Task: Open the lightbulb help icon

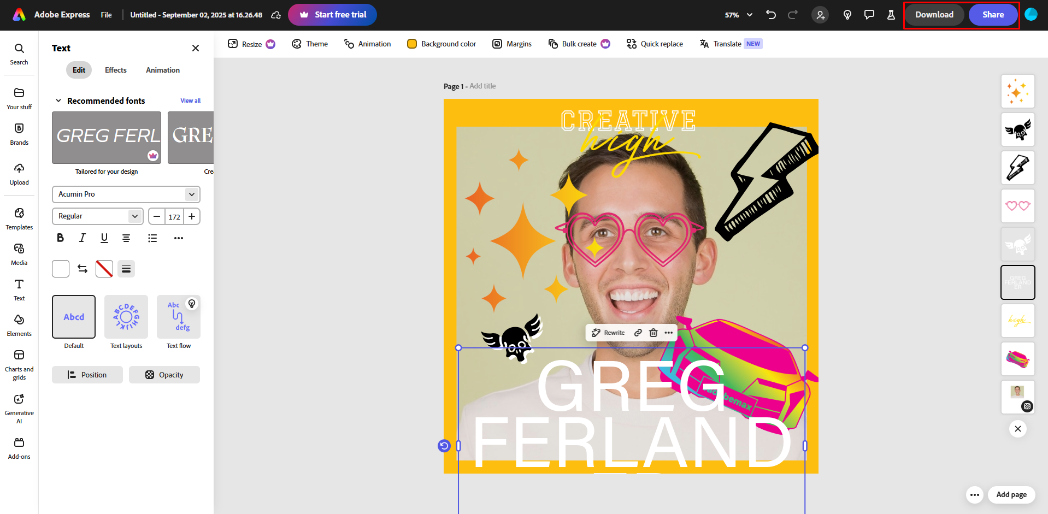Action: click(x=847, y=15)
